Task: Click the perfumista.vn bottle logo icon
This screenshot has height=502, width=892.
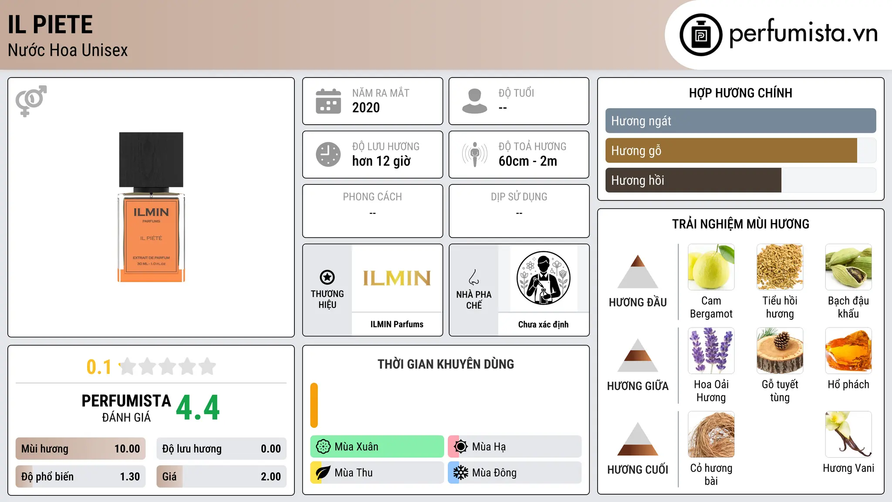Action: (701, 35)
